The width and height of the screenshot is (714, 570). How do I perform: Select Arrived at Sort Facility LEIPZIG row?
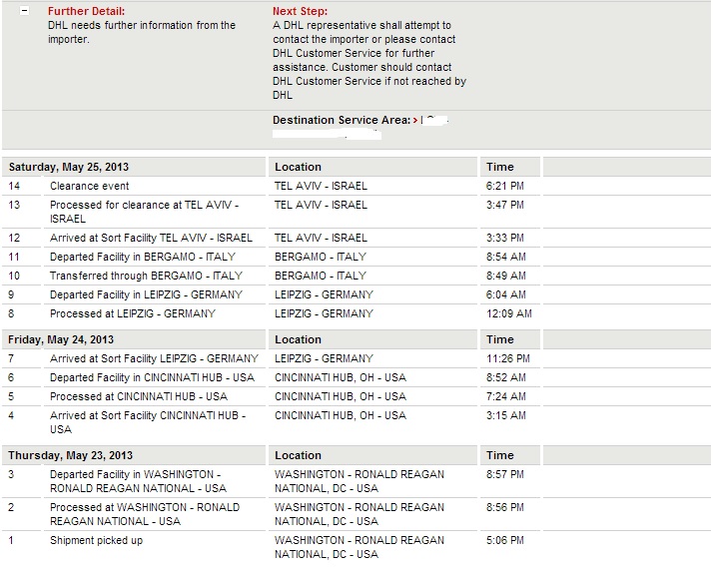pyautogui.click(x=154, y=358)
